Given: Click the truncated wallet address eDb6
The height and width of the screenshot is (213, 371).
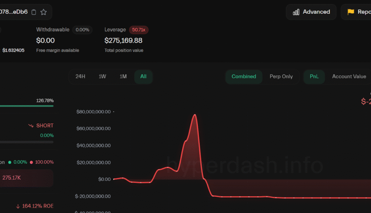Looking at the screenshot, I should 14,12.
